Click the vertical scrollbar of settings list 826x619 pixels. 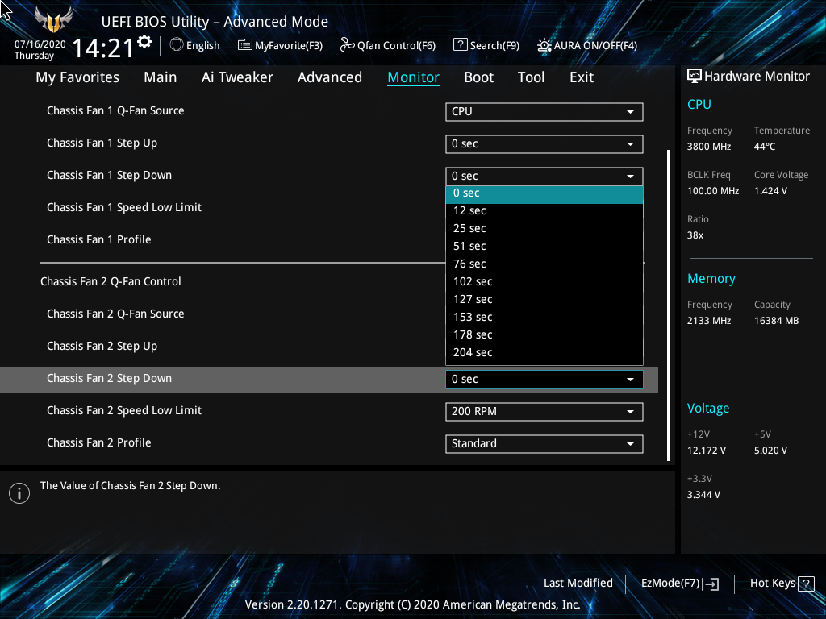669,305
